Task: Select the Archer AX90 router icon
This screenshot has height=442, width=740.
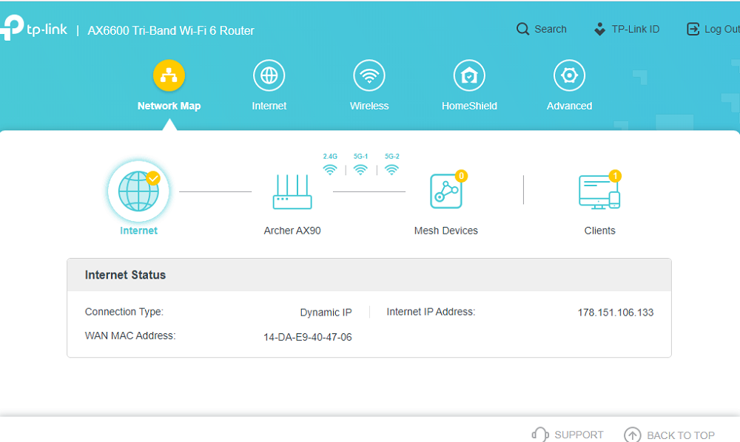Action: point(292,191)
